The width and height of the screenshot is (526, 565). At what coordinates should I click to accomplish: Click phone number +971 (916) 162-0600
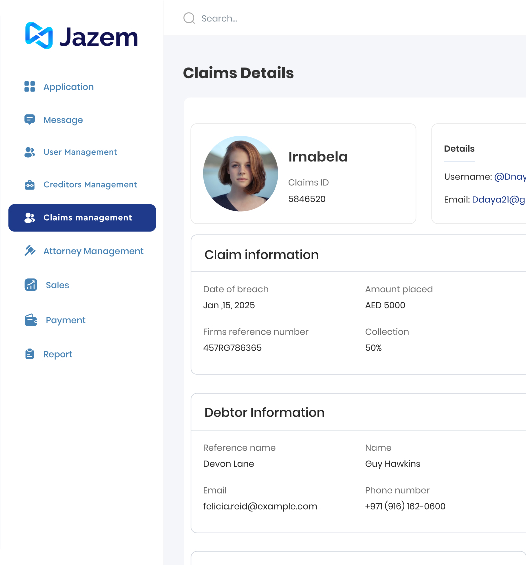click(x=405, y=507)
